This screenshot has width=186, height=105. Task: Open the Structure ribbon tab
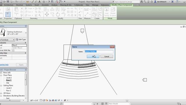[19, 5]
